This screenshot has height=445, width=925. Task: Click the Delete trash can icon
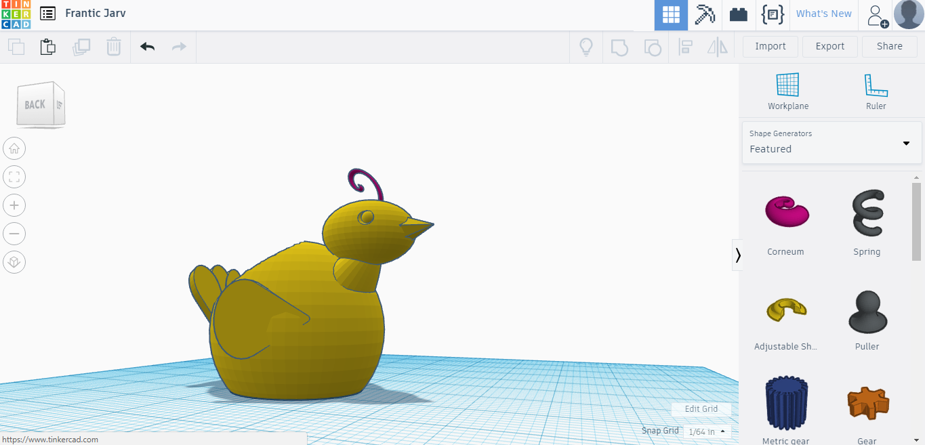pos(113,47)
